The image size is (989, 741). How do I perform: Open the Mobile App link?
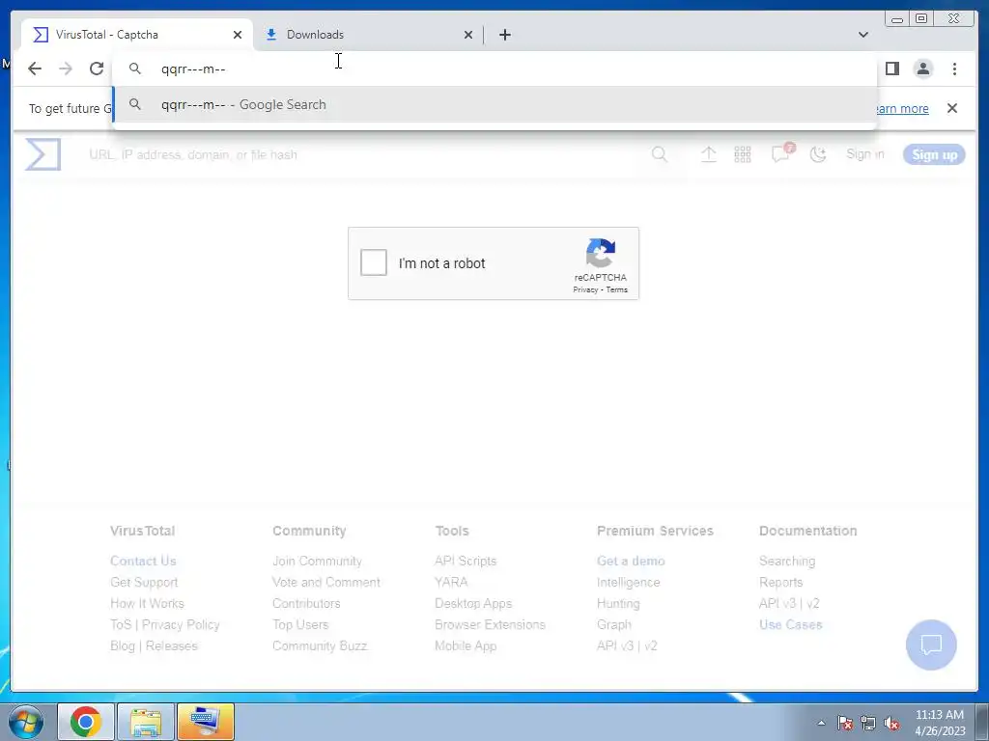pos(466,645)
